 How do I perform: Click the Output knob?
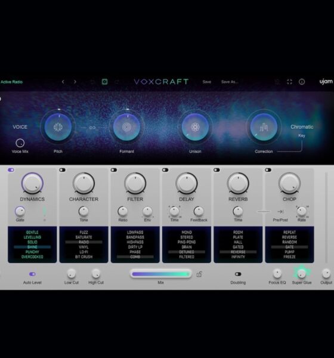coord(326,273)
